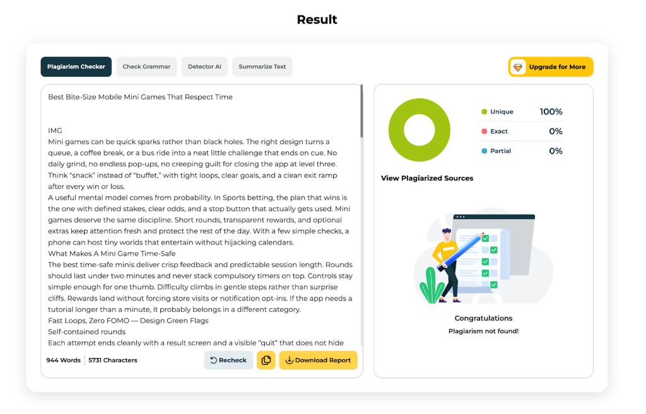
Task: Click the Unique 100% percentage value
Action: (551, 112)
